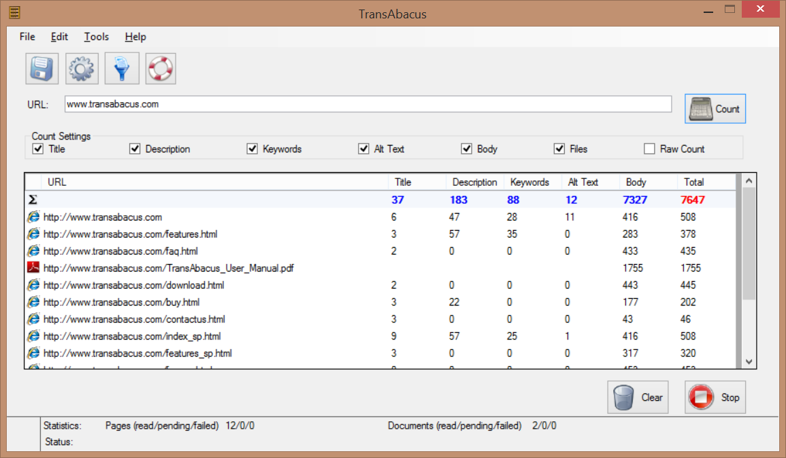Click the IE icon beside the features.html row
Screen dimensions: 786x458
click(33, 233)
